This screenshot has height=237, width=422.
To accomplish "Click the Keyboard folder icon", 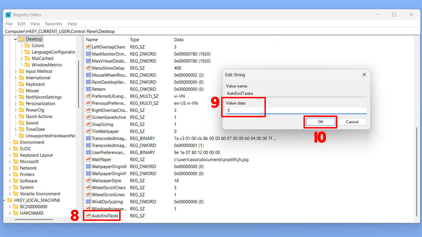I will 21,84.
